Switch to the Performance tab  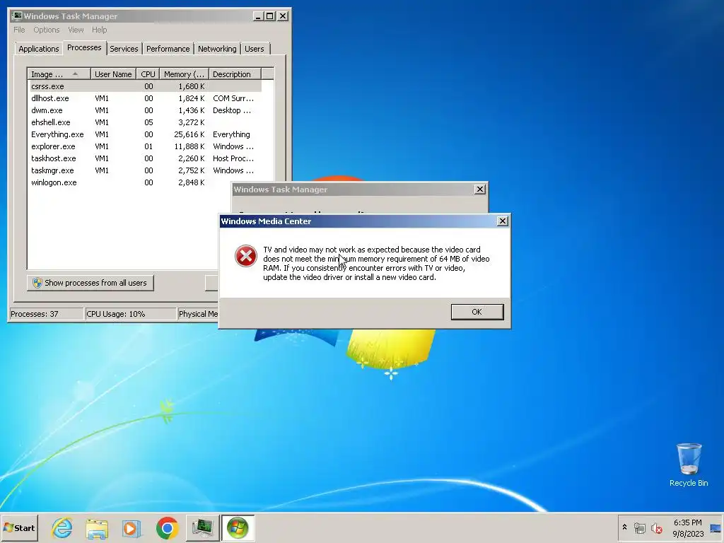pos(168,49)
